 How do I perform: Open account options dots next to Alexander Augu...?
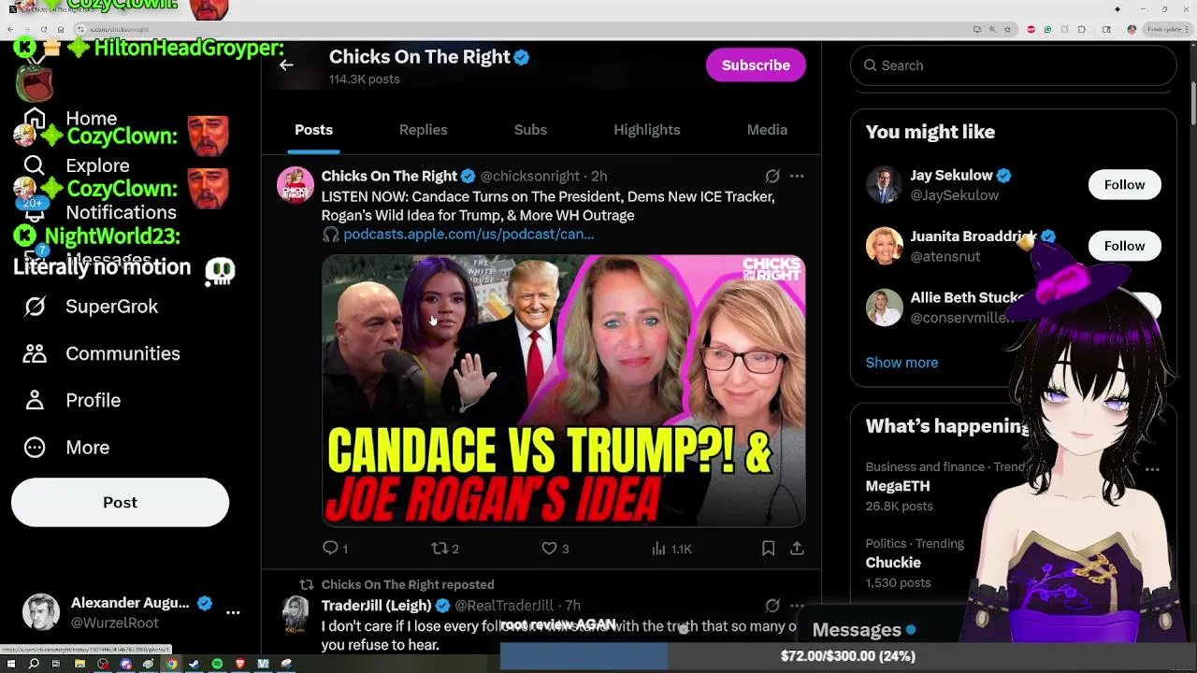pyautogui.click(x=233, y=613)
